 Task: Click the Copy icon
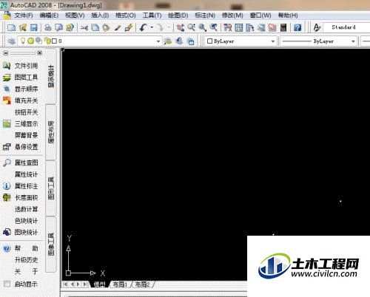click(x=95, y=27)
